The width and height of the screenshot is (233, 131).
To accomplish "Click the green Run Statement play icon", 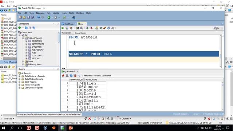I will [x=63, y=28].
